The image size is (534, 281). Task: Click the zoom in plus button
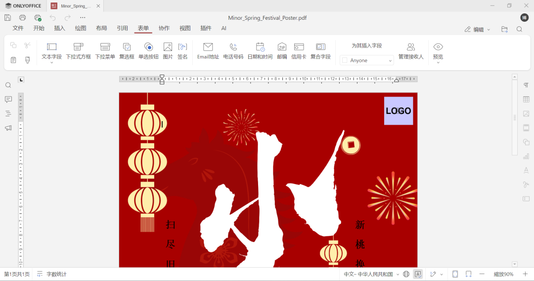click(525, 274)
